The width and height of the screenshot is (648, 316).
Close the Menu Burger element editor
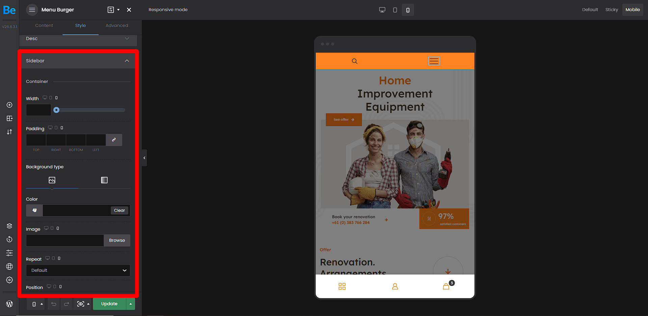[129, 10]
